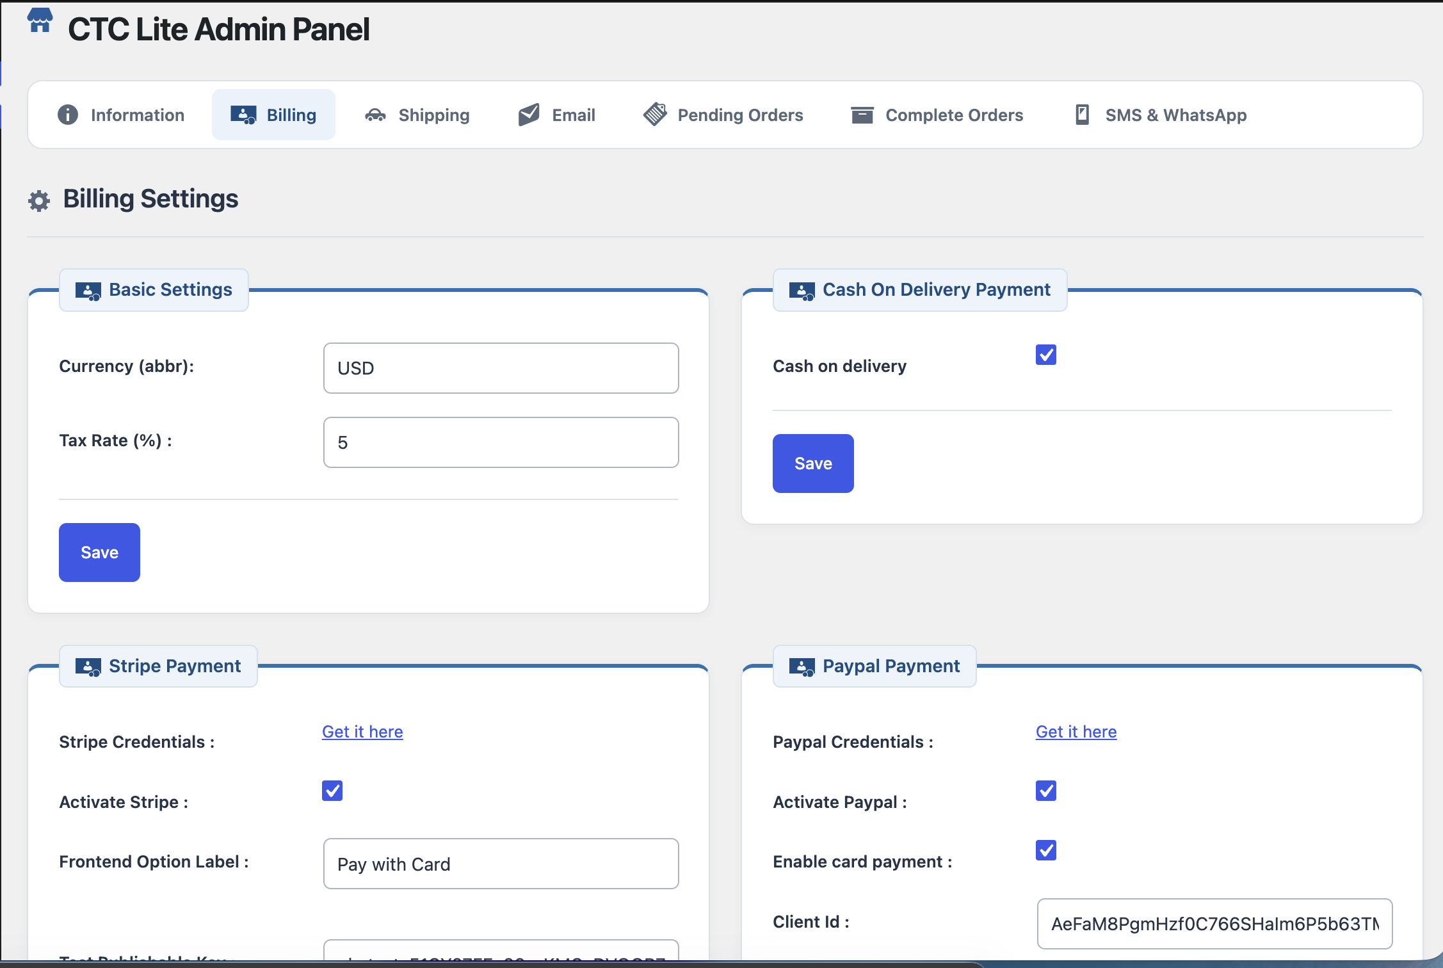
Task: Save the Basic Settings form
Action: point(99,553)
